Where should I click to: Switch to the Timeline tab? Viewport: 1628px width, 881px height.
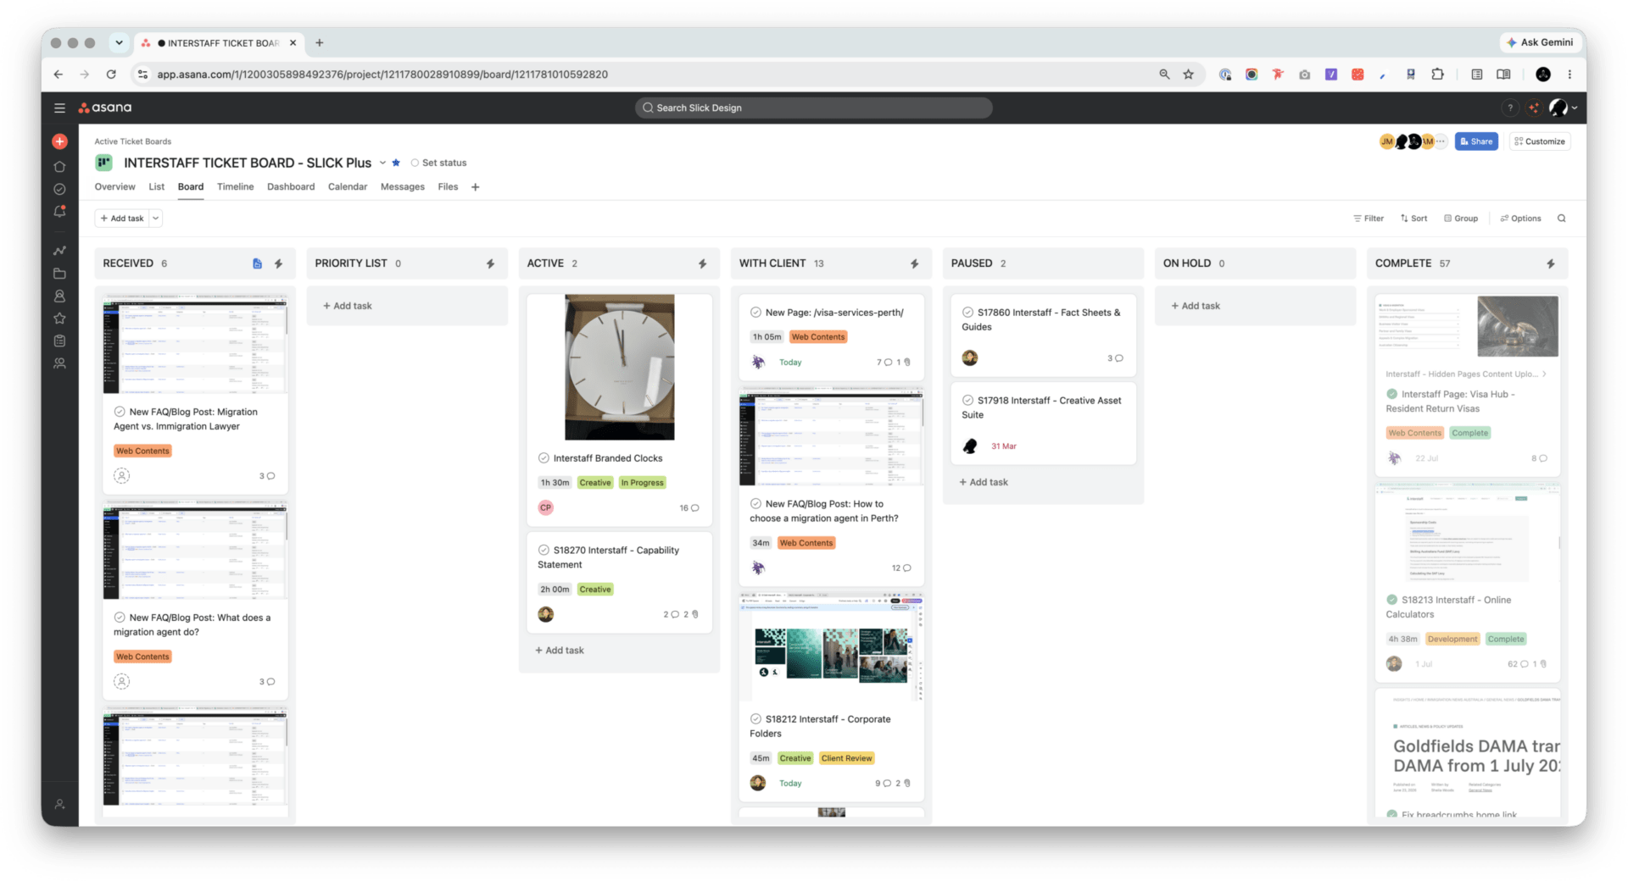coord(236,187)
